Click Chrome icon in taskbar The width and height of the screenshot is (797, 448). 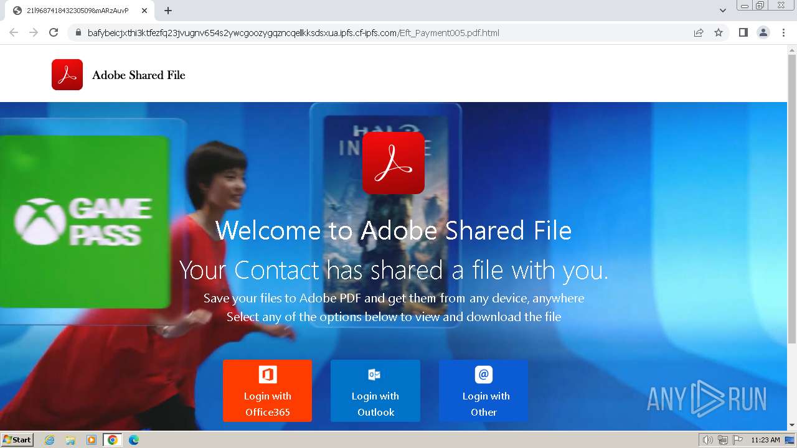(x=113, y=440)
